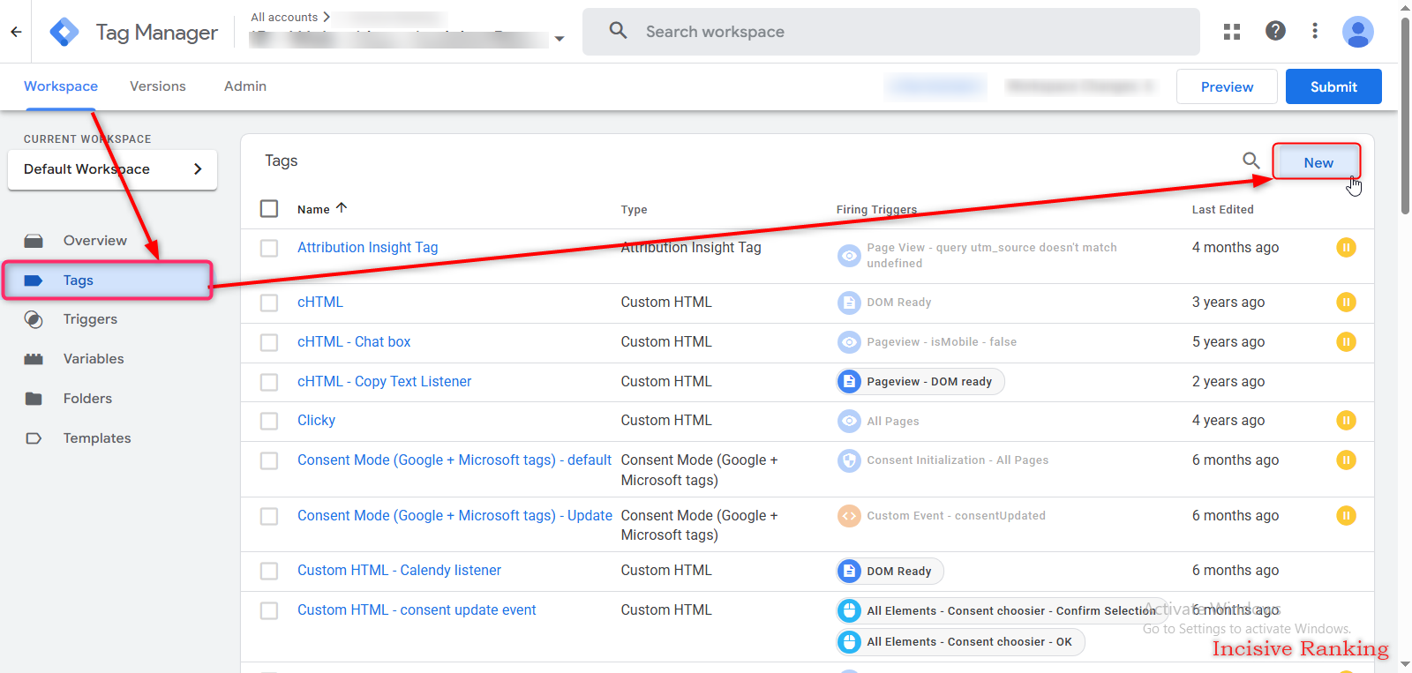Image resolution: width=1412 pixels, height=673 pixels.
Task: Click the Submit button
Action: click(1333, 86)
